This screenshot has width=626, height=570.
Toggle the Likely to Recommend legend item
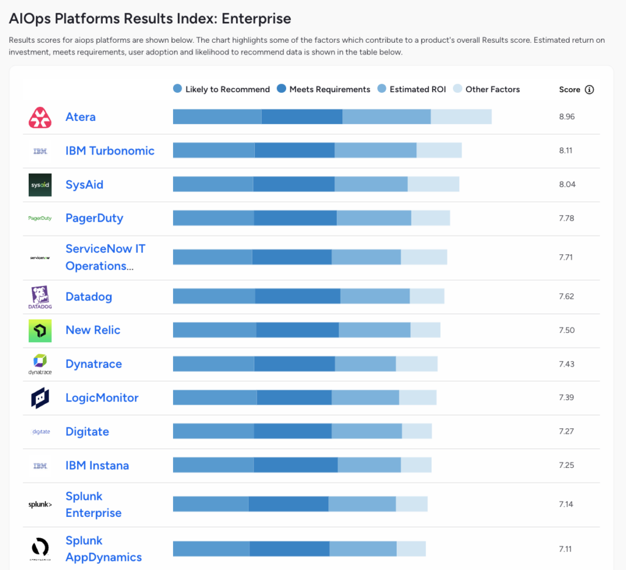(221, 89)
